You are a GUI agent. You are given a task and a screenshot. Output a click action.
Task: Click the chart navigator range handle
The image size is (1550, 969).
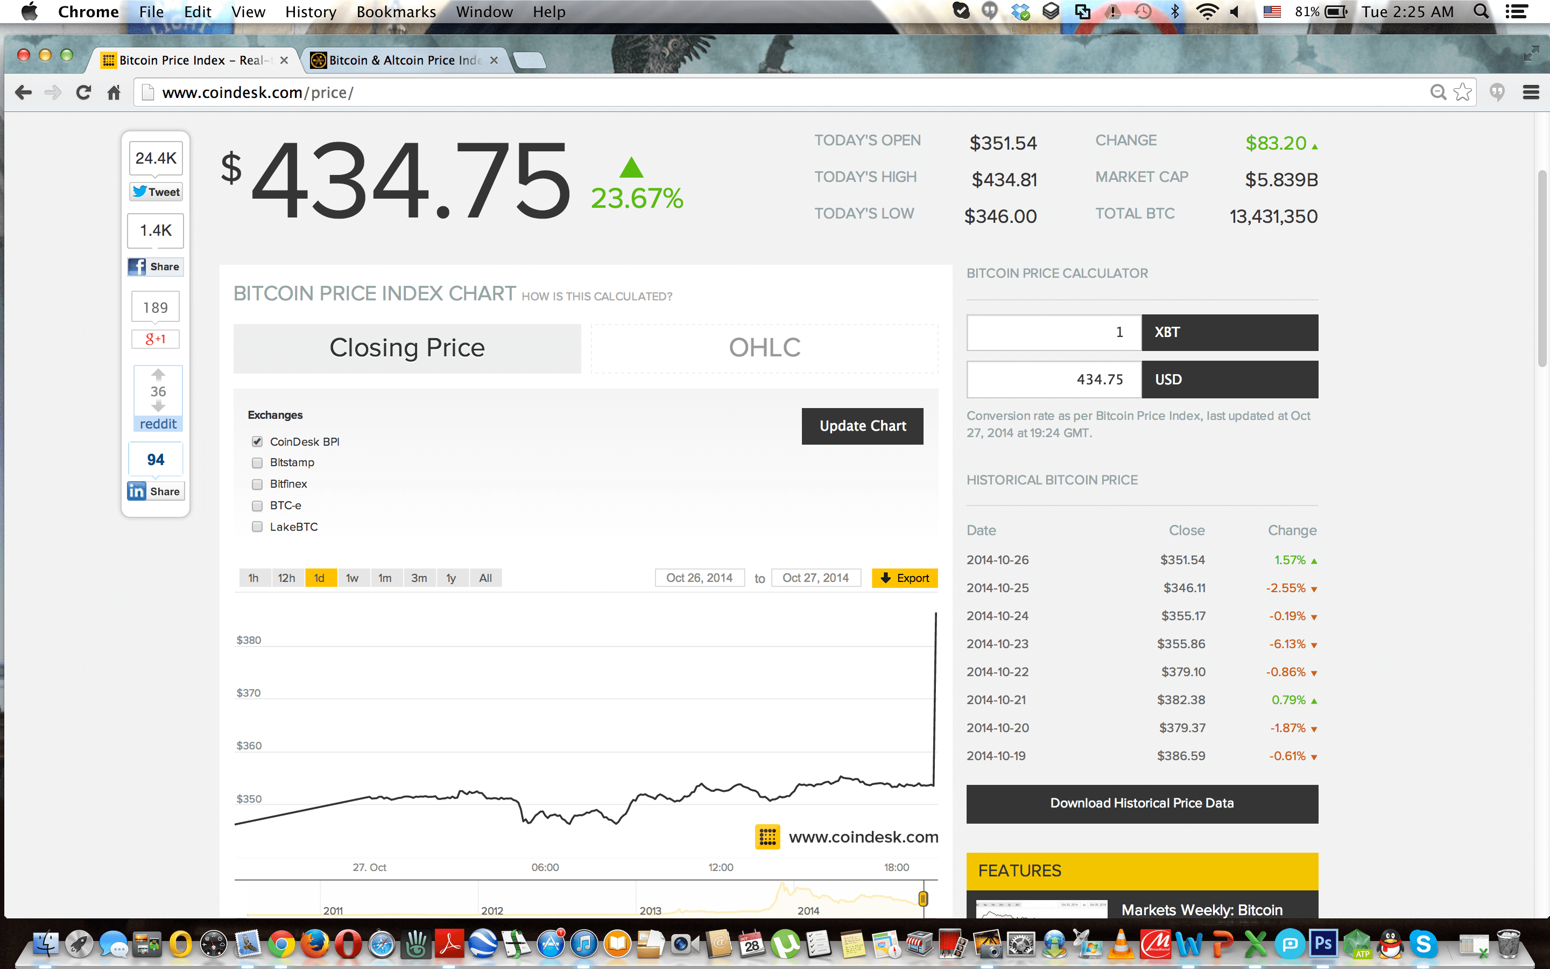click(923, 898)
